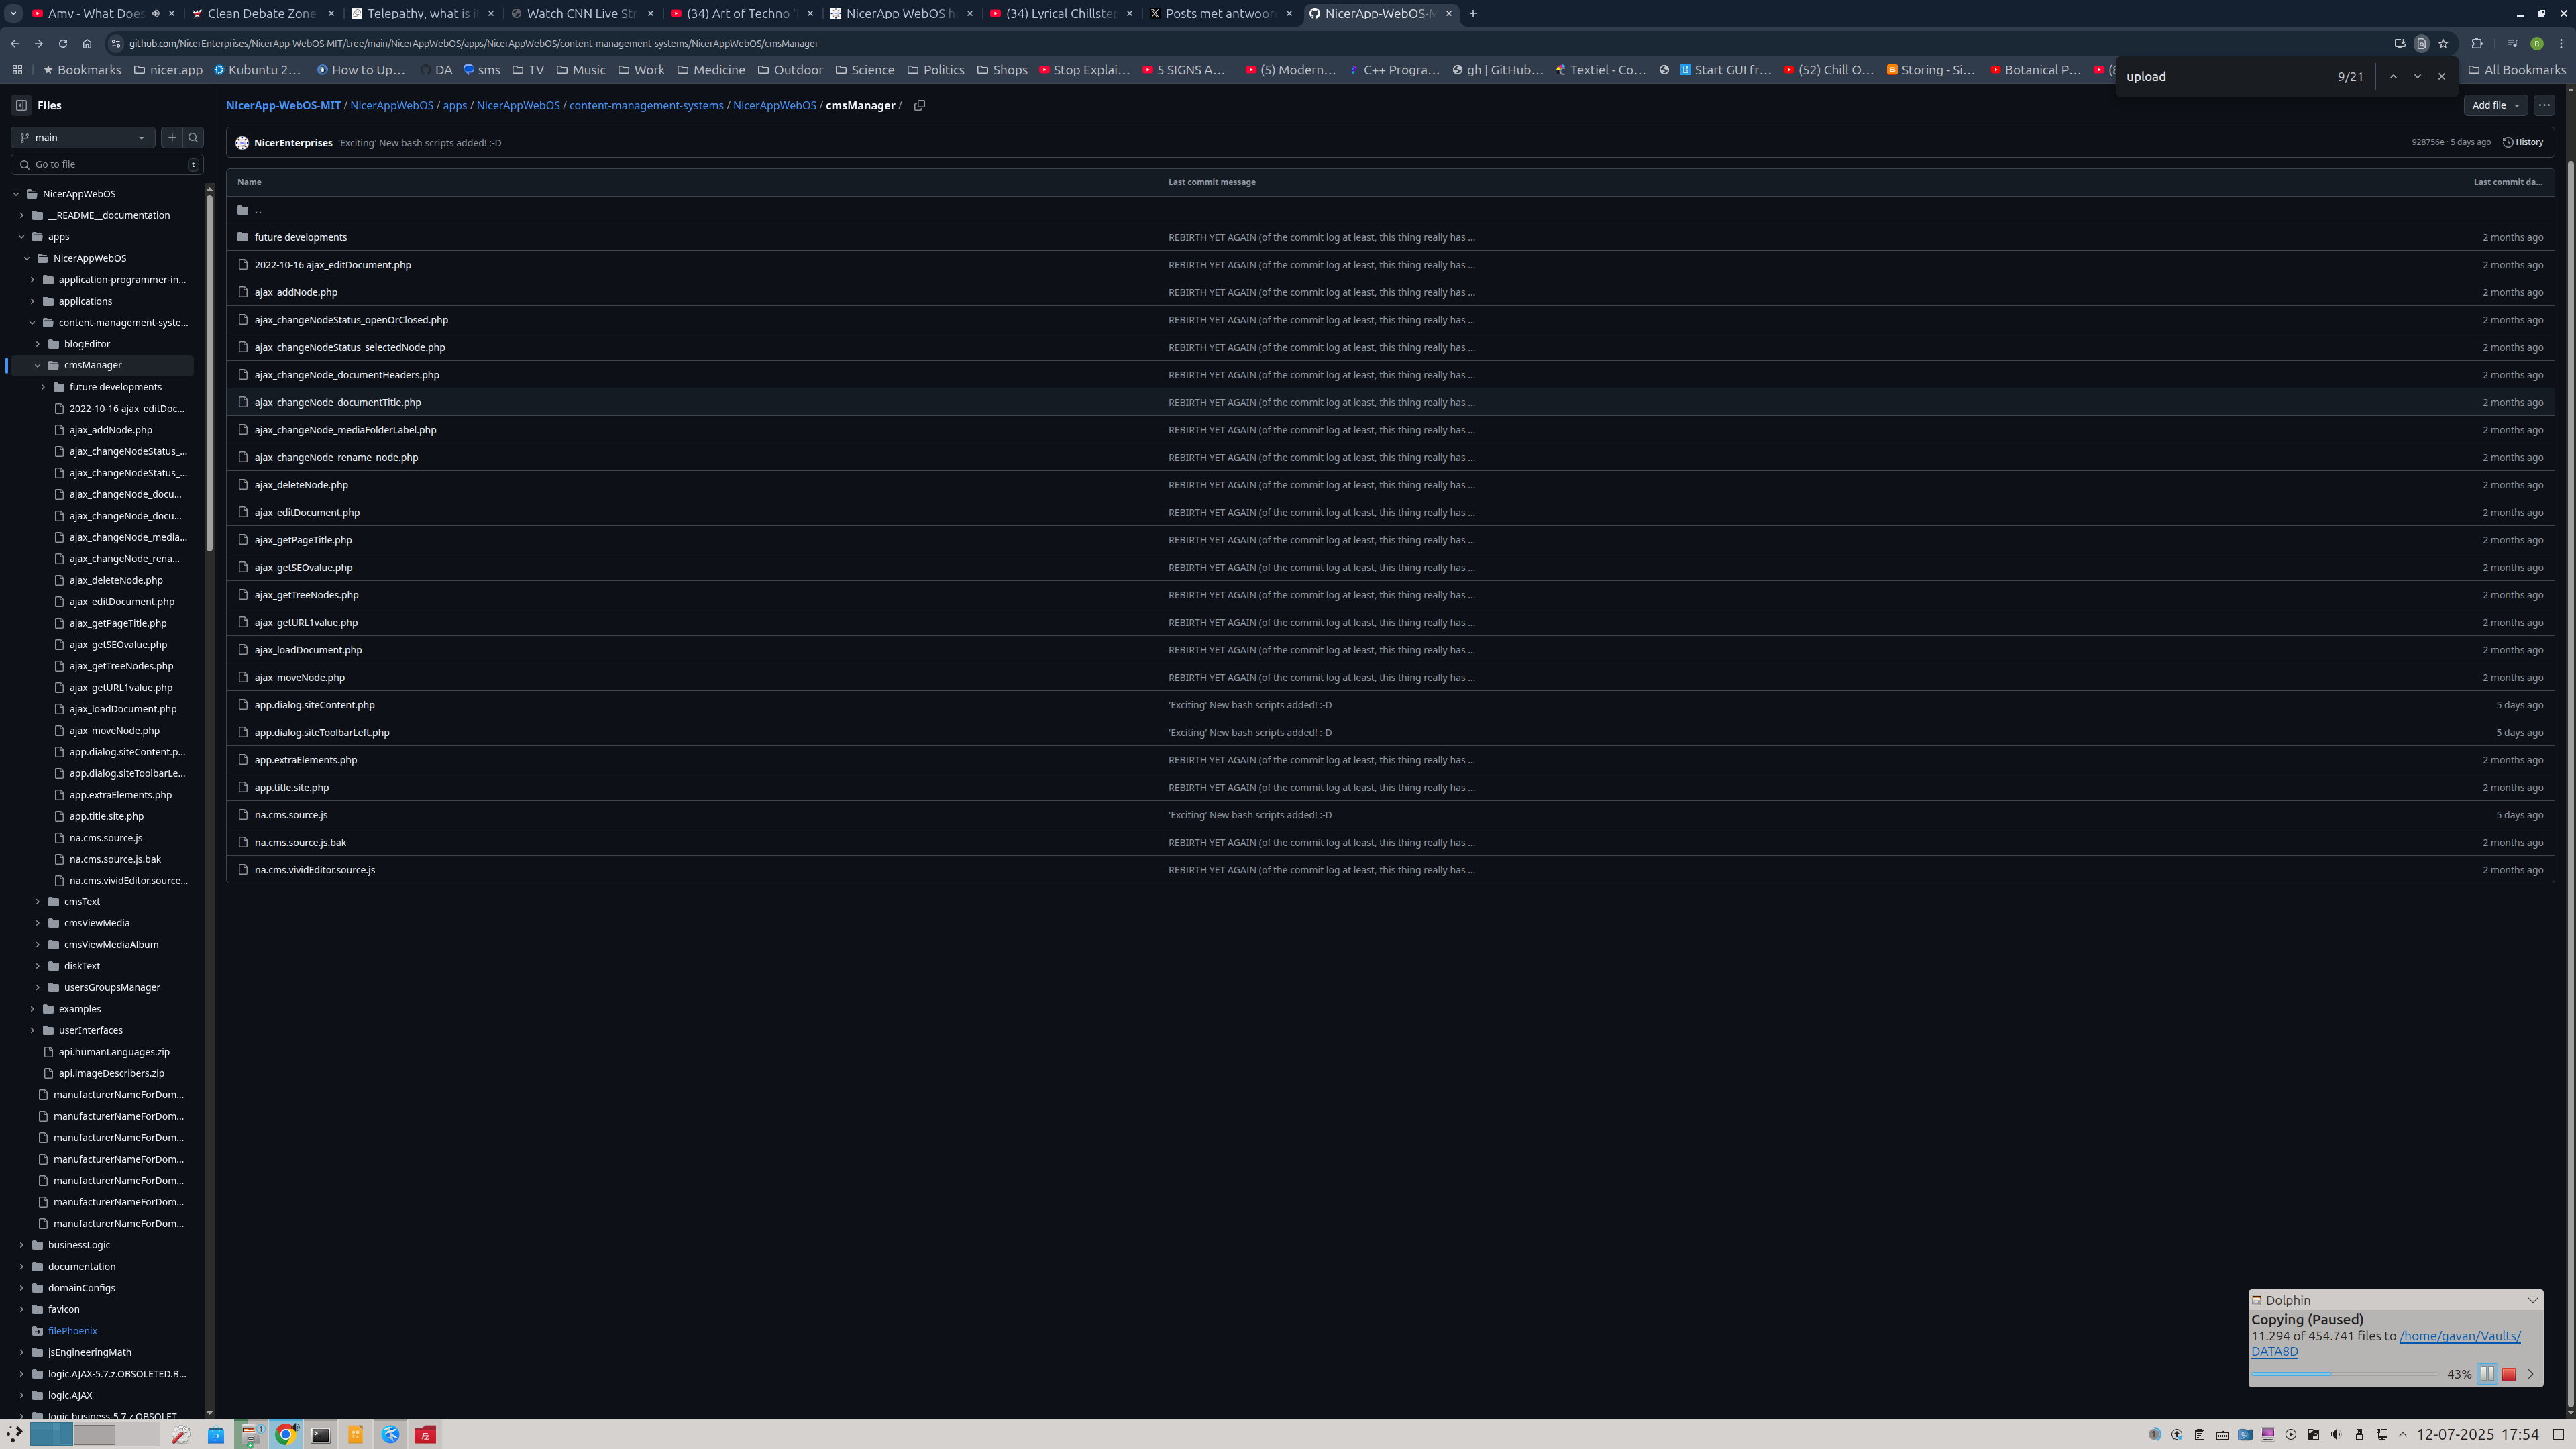The image size is (2576, 1449).
Task: Open the three-dots more options menu
Action: pyautogui.click(x=2544, y=105)
